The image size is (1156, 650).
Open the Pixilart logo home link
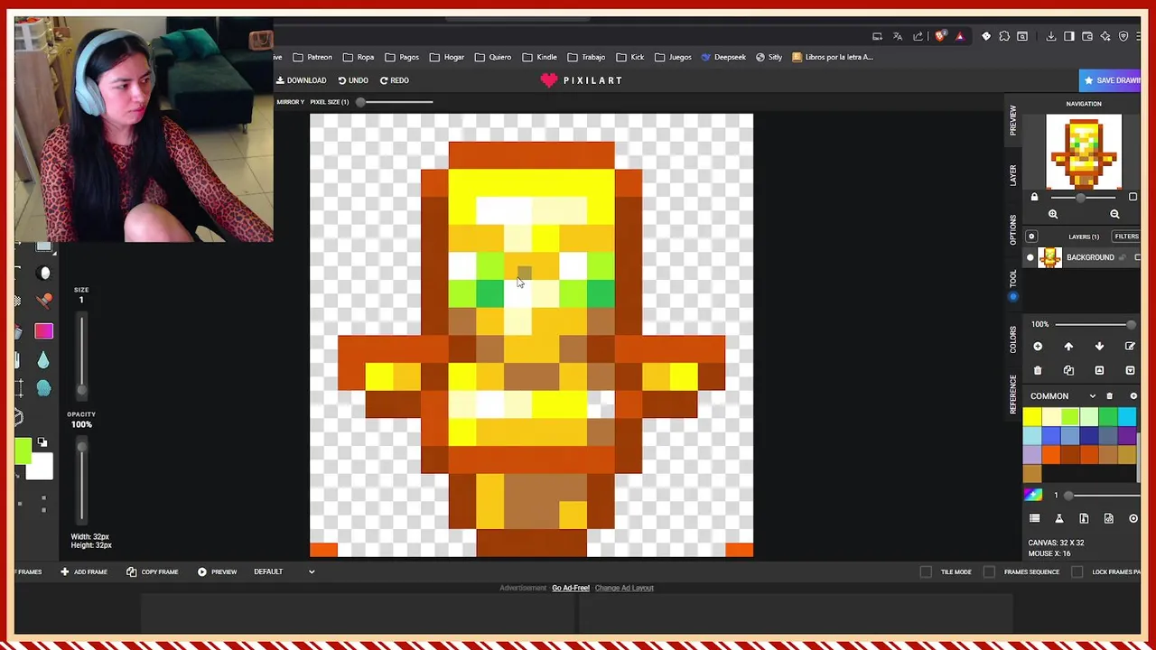tap(582, 80)
